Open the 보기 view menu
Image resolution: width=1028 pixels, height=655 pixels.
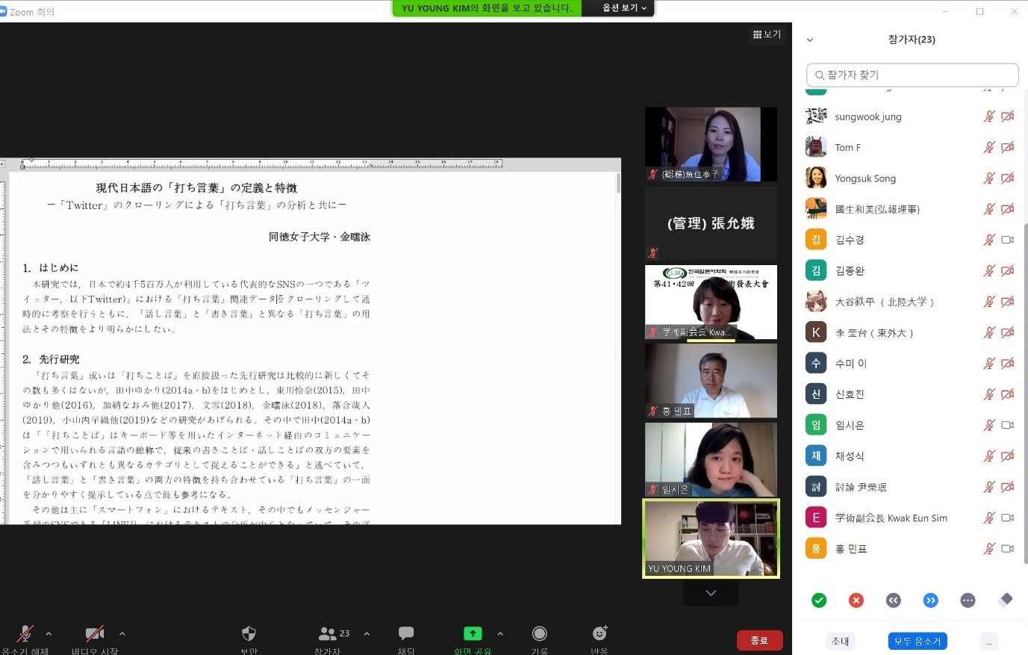point(767,34)
